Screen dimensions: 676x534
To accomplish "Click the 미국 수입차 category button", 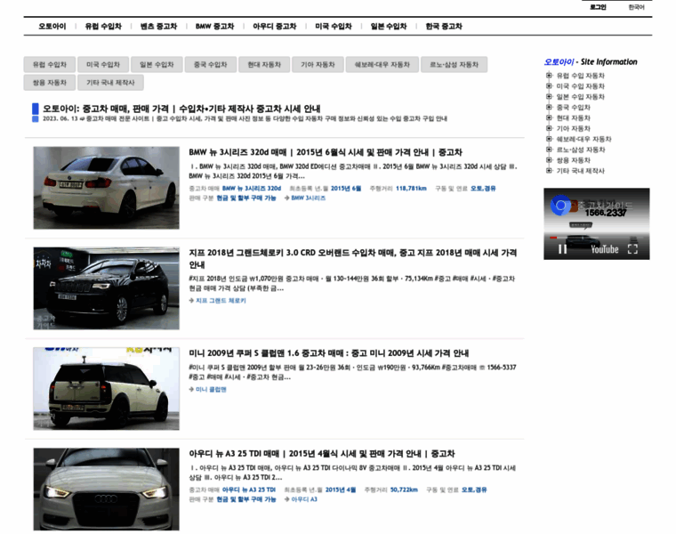I will click(x=103, y=65).
